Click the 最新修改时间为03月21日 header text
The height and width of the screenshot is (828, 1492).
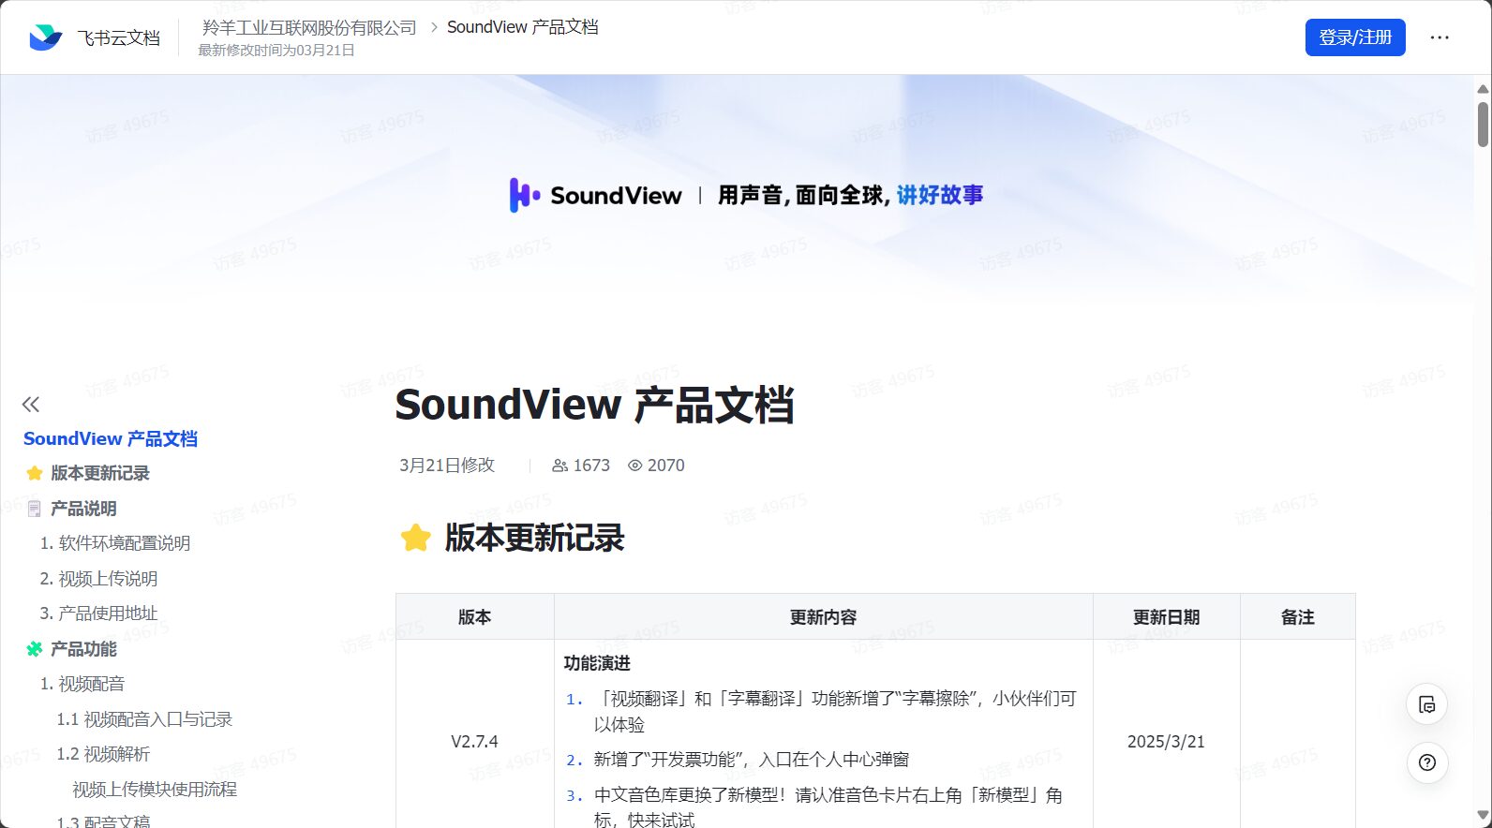click(x=276, y=51)
